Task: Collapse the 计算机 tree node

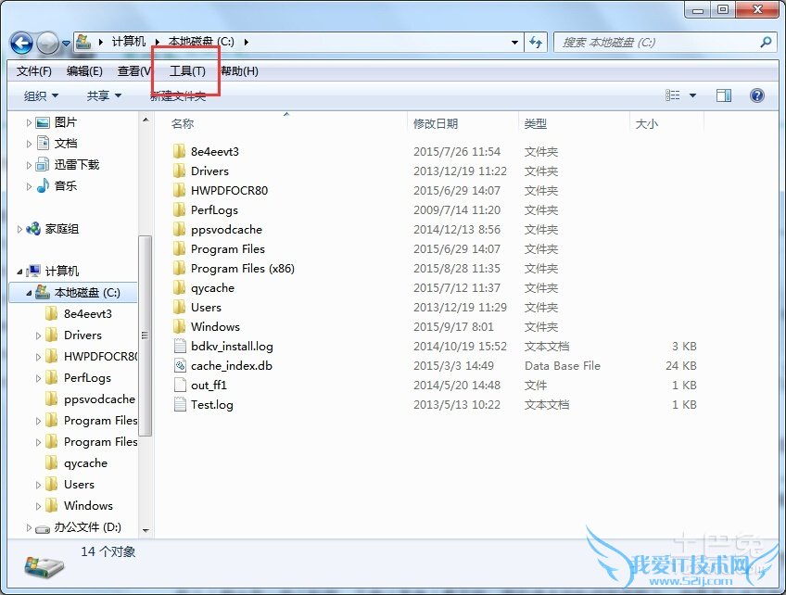Action: (19, 272)
